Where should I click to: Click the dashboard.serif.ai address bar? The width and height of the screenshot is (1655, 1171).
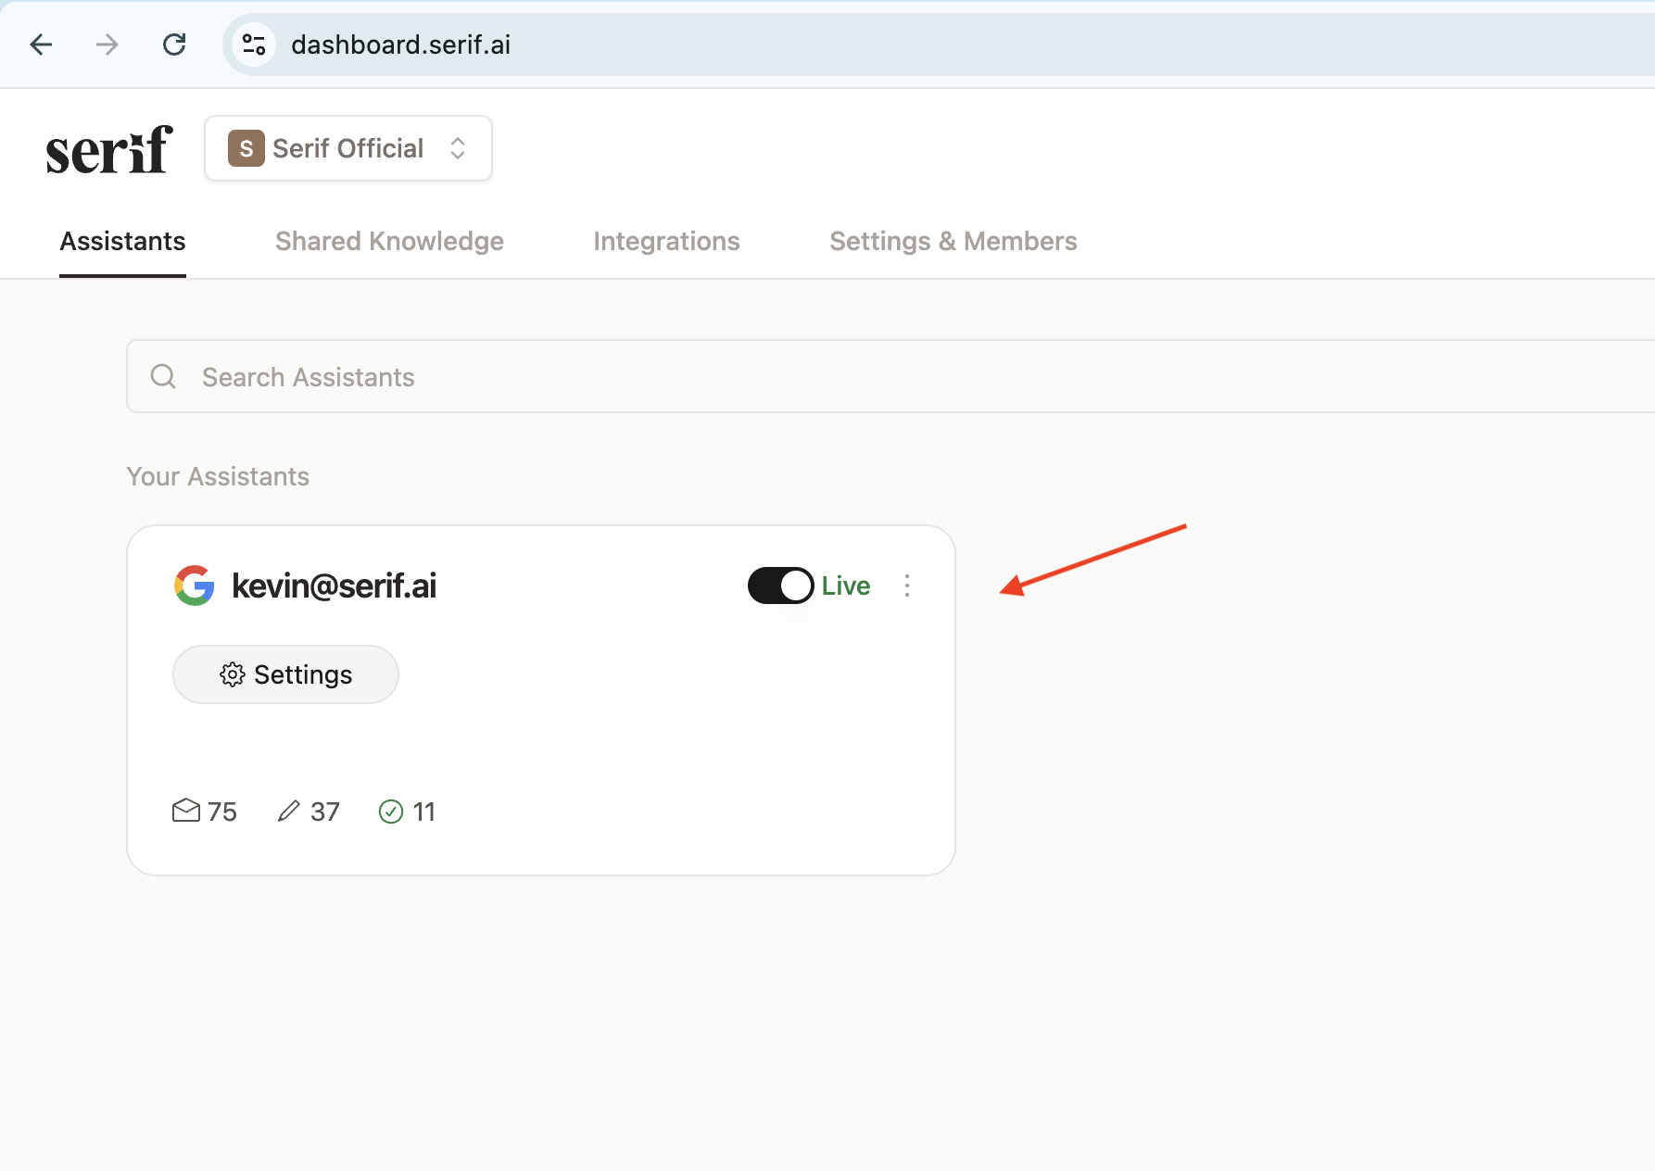[x=938, y=44]
